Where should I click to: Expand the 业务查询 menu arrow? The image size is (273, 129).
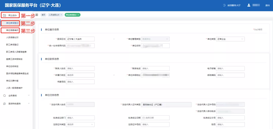(29, 96)
